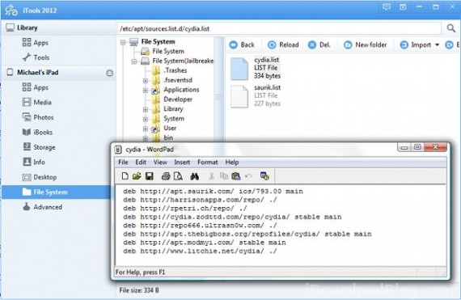Expand the Applications folder node
Screen dimensions: 461x300
point(146,91)
